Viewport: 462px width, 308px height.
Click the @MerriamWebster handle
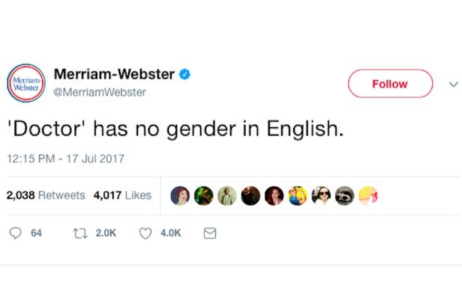(100, 92)
